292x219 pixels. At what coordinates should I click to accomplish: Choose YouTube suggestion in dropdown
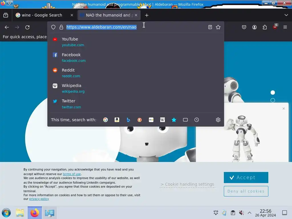pos(135,42)
